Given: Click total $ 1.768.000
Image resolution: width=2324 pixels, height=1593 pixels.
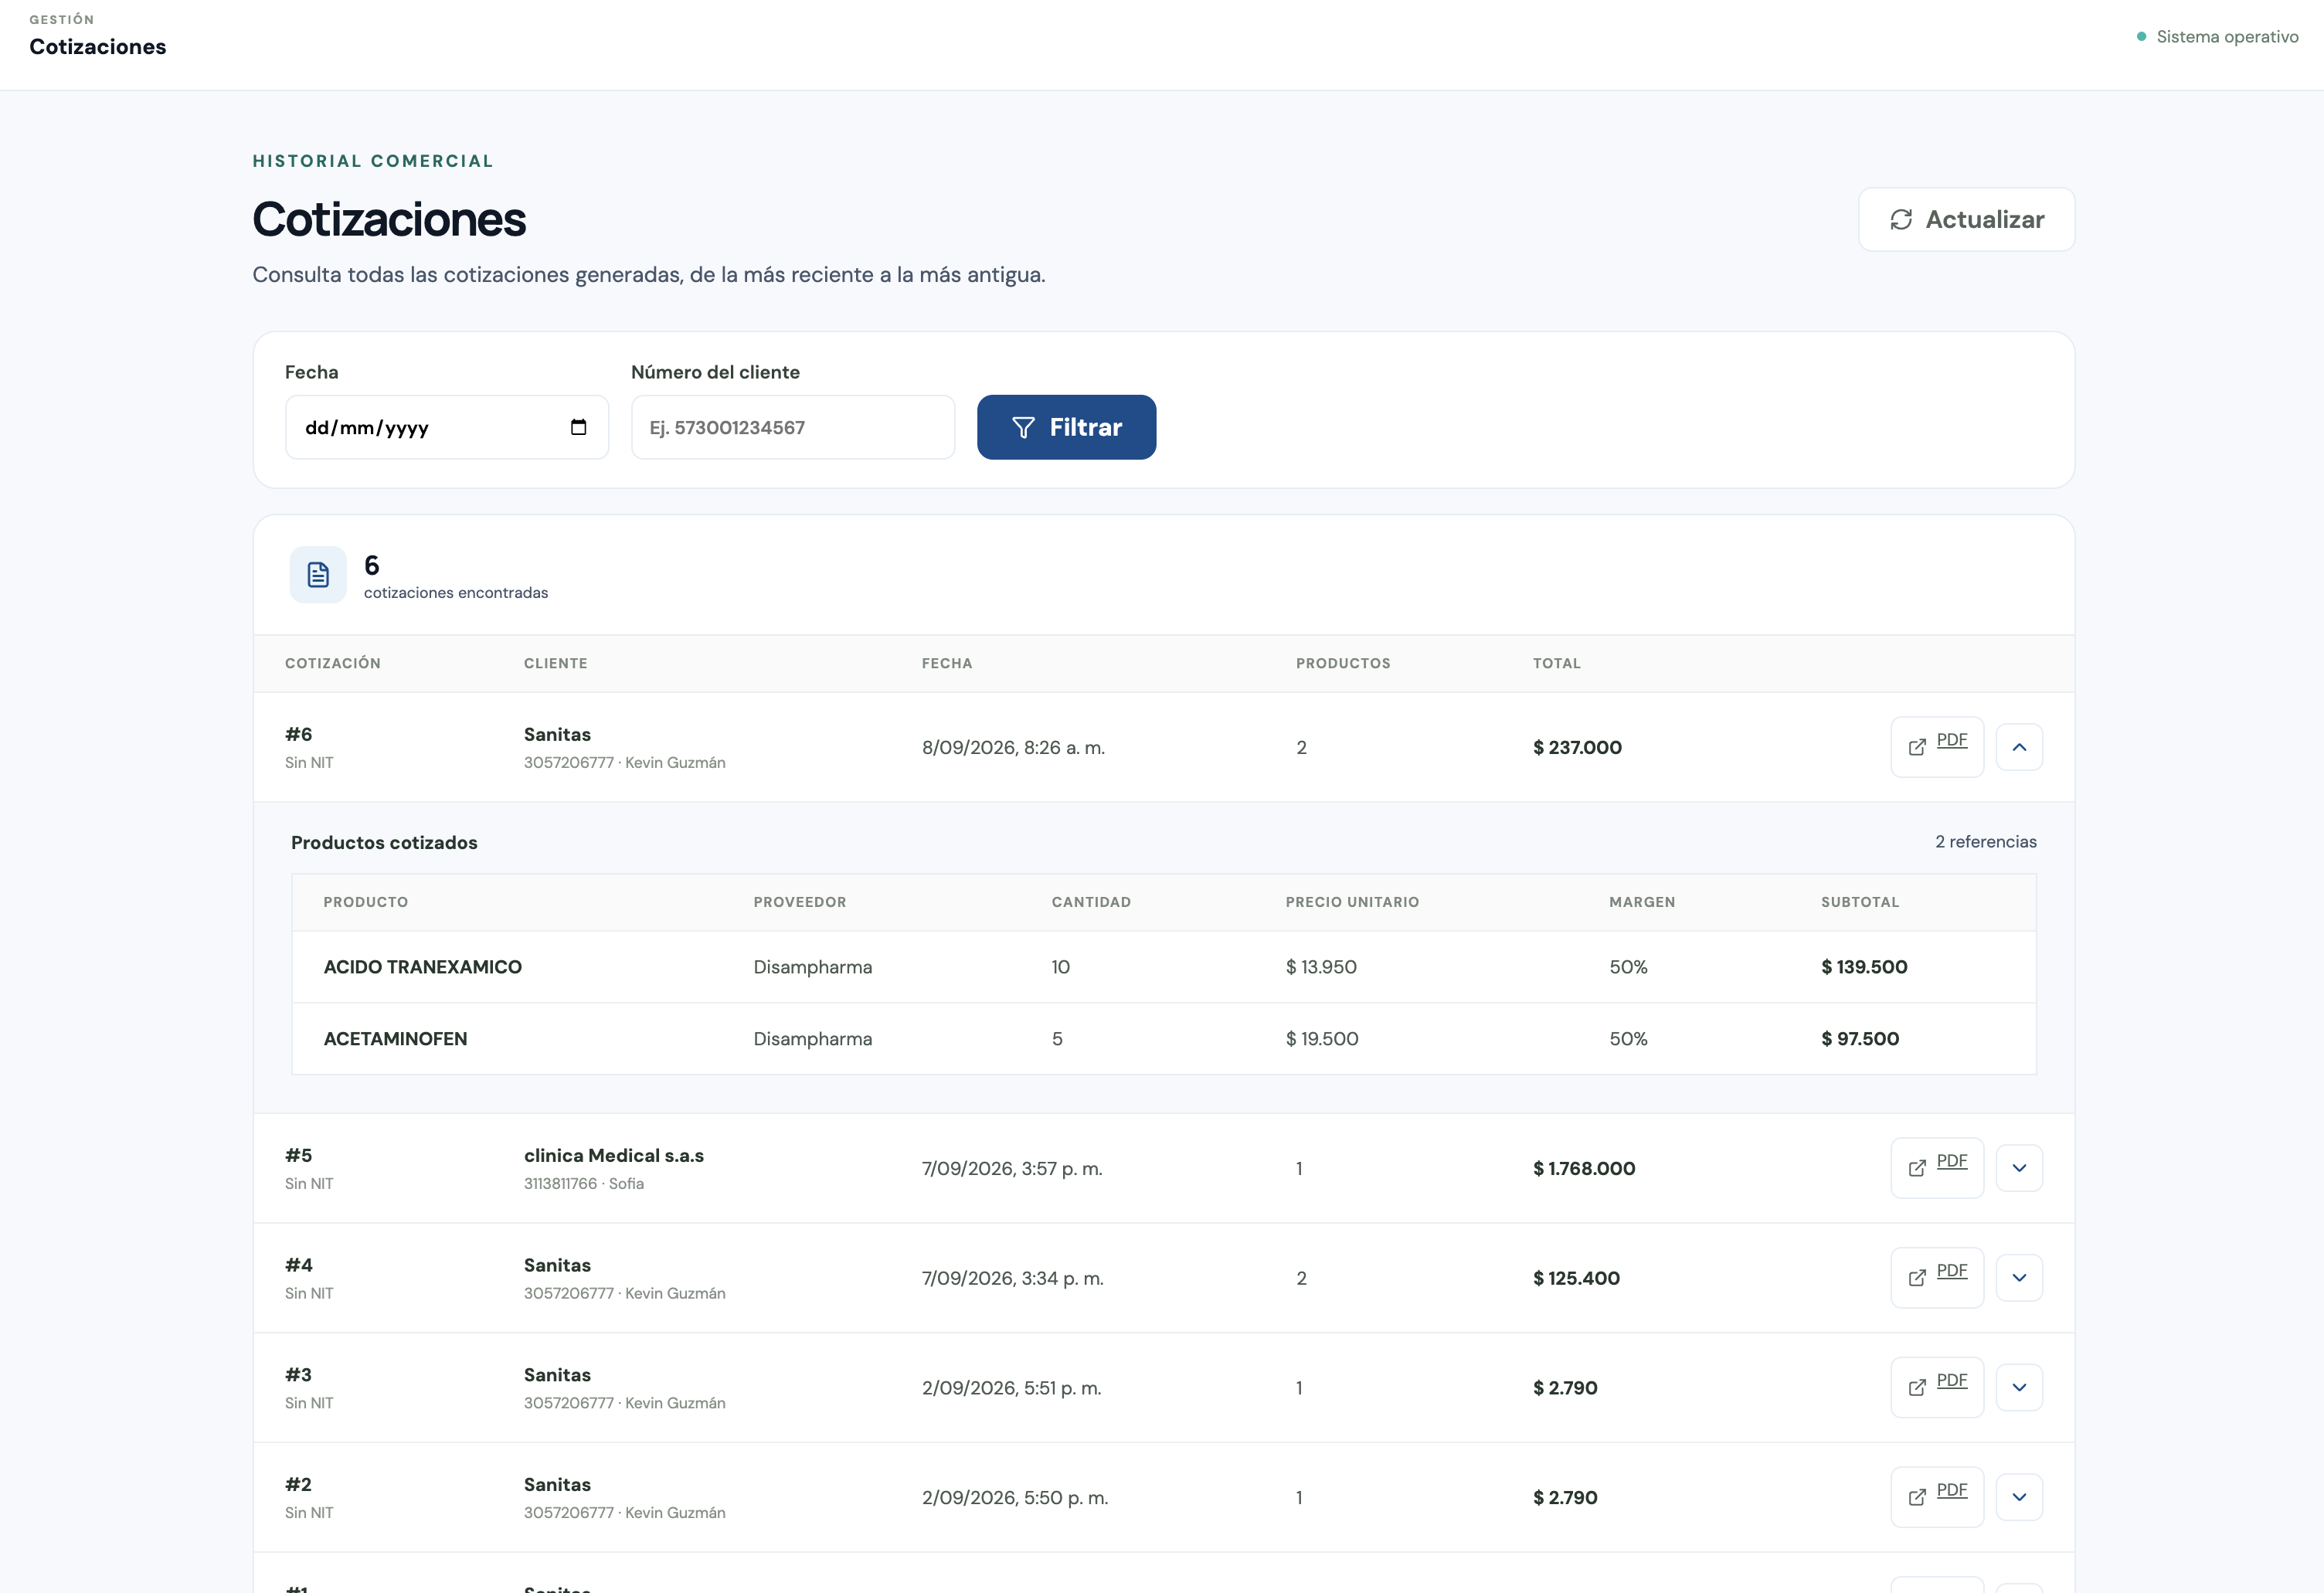Looking at the screenshot, I should pos(1584,1168).
